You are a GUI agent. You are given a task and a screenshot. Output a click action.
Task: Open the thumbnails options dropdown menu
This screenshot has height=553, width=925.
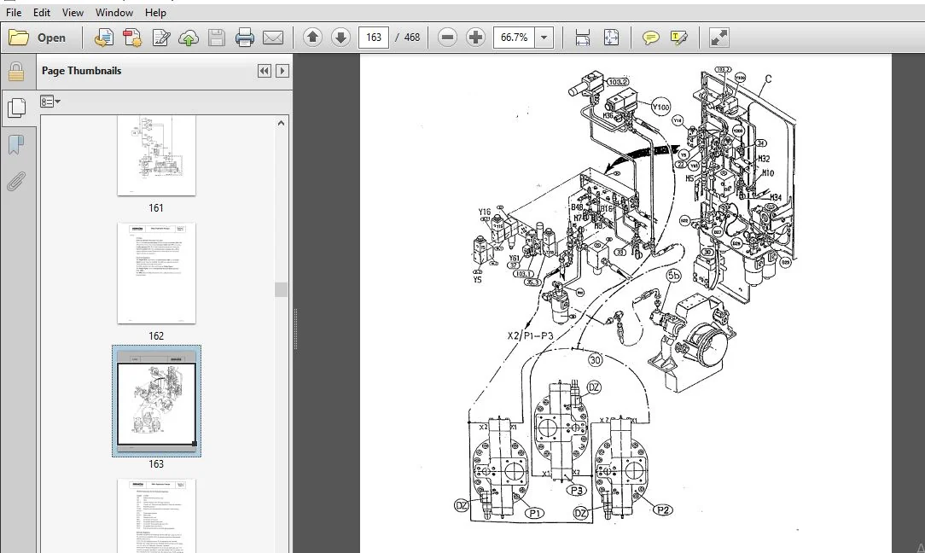coord(50,102)
